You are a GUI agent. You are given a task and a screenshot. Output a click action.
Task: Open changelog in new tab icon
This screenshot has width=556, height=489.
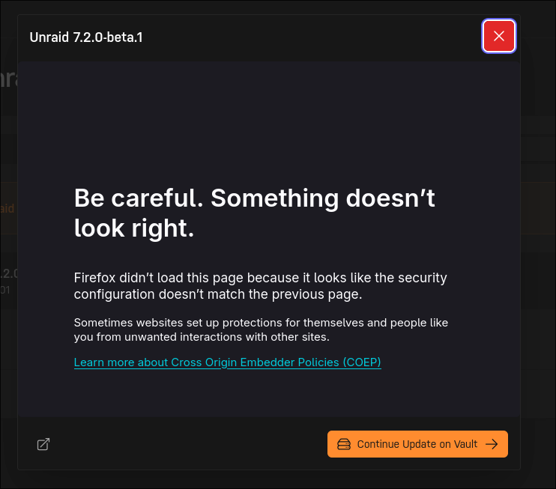(43, 444)
